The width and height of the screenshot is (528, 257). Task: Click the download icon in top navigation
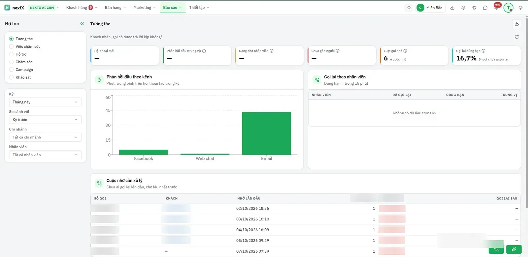coord(452,8)
